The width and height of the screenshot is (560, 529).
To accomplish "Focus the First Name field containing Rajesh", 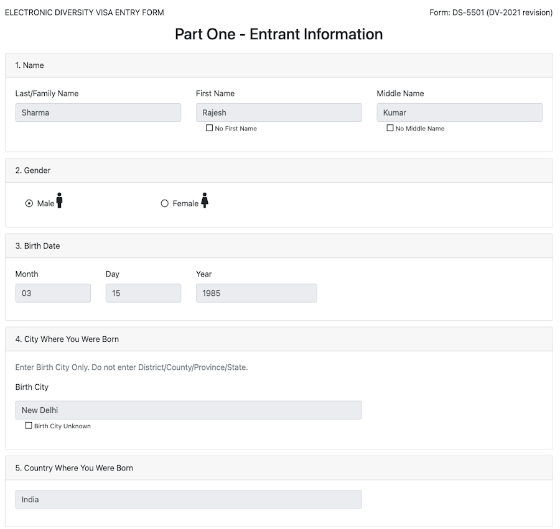I will pos(279,113).
